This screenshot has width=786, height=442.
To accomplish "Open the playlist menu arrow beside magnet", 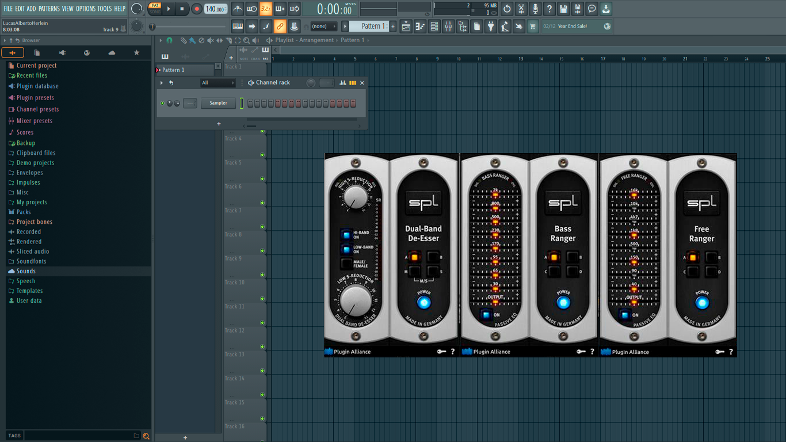I will [x=161, y=40].
